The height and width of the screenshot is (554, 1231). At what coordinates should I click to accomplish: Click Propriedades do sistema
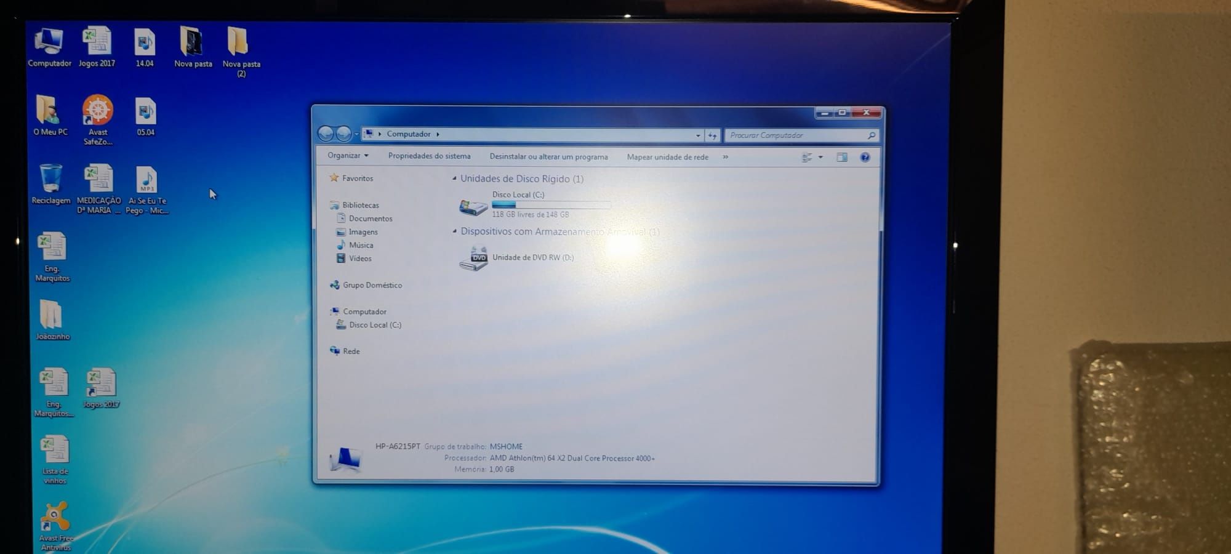(x=429, y=156)
